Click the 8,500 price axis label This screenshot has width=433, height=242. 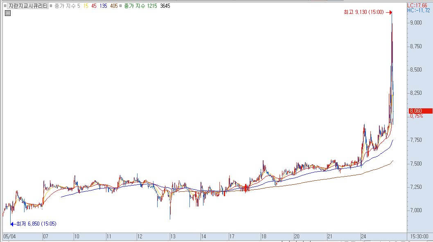(416, 69)
